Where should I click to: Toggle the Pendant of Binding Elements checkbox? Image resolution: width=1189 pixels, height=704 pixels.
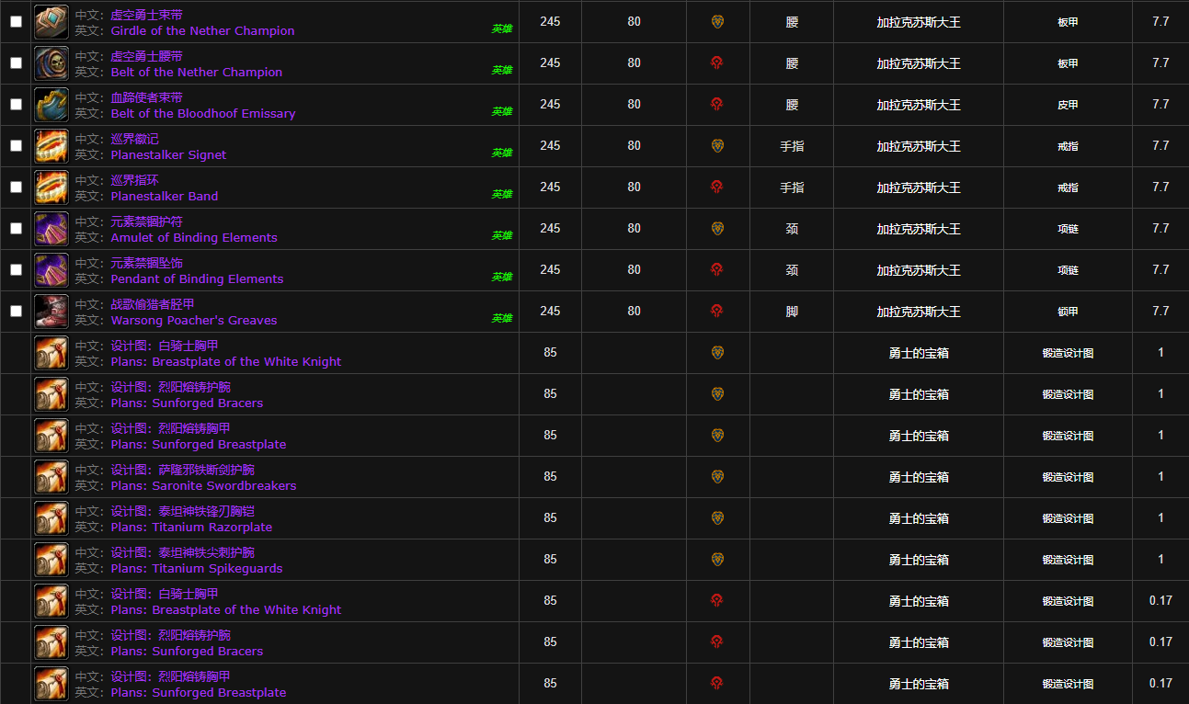16,269
